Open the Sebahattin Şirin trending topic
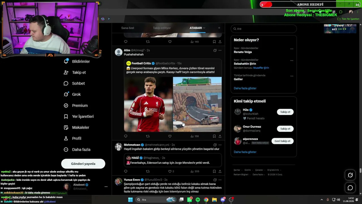Image resolution: width=362 pixels, height=204 pixels. (245, 64)
